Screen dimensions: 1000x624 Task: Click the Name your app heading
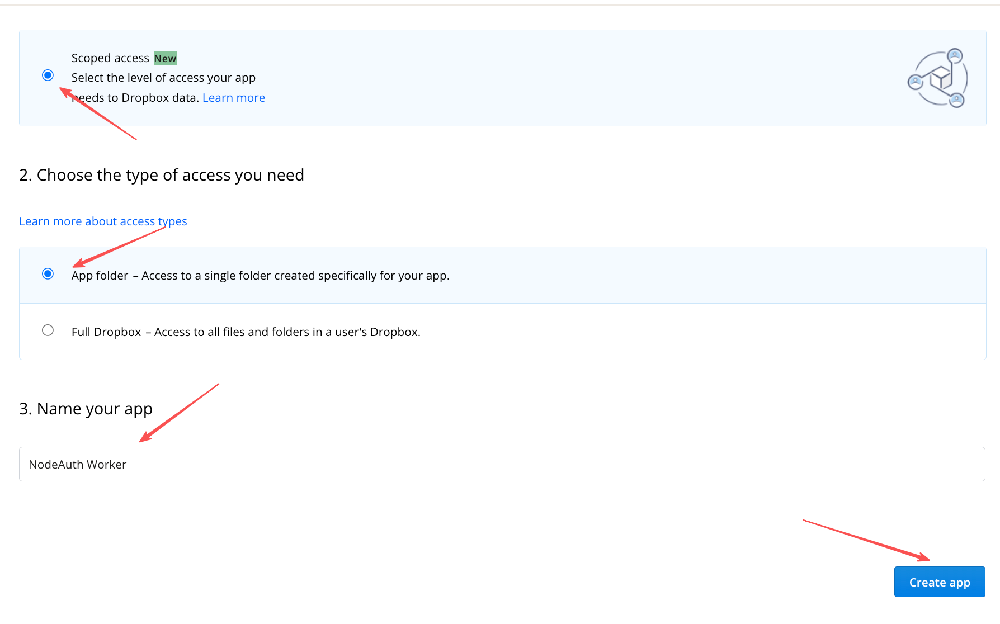[86, 409]
